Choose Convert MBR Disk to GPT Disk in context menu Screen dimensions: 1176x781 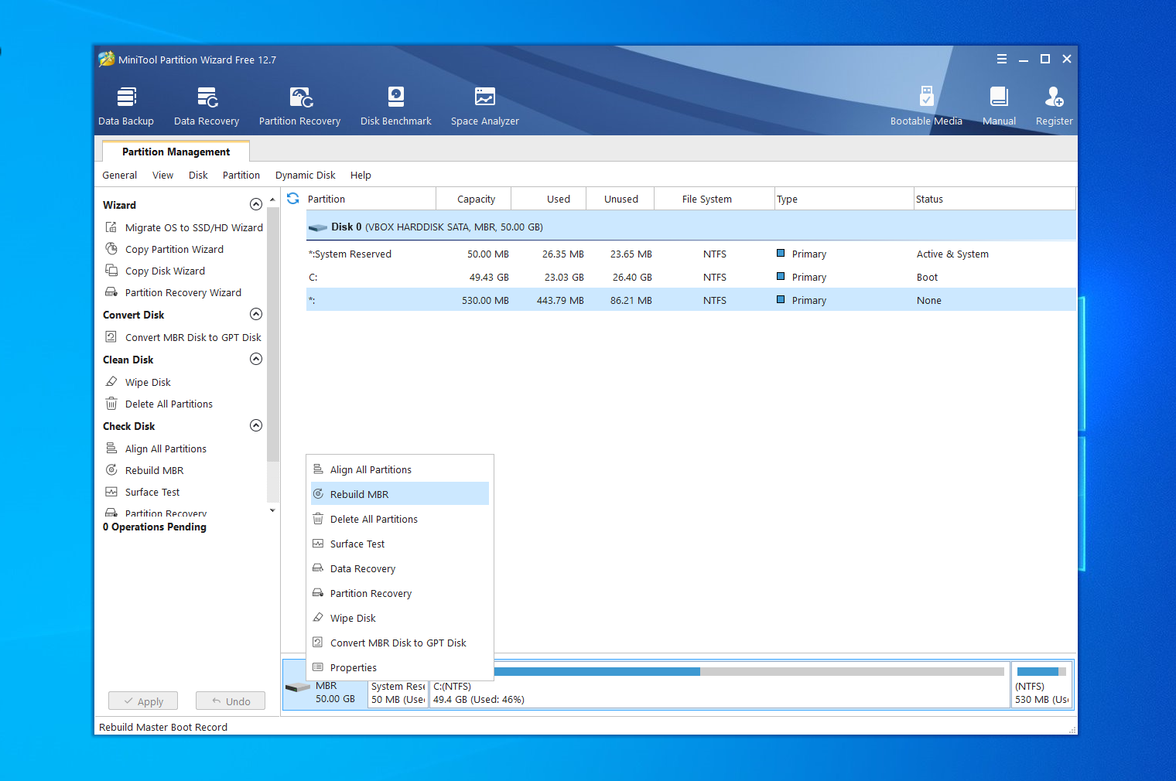pyautogui.click(x=400, y=643)
